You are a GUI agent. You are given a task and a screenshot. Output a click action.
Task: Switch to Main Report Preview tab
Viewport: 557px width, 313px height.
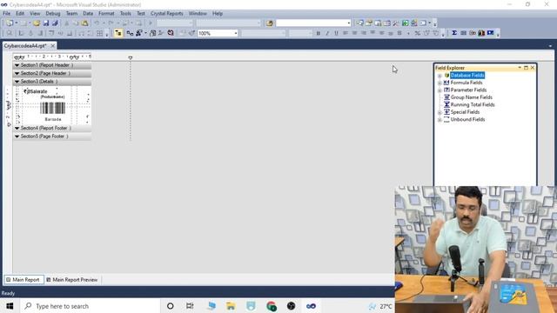[72, 280]
